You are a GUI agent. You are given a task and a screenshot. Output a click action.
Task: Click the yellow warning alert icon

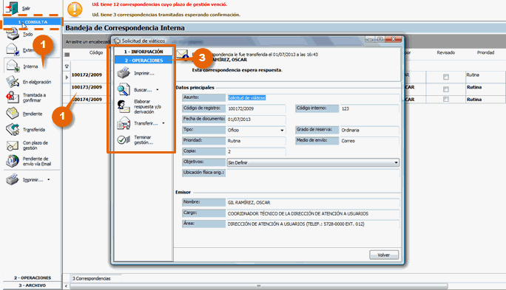click(75, 9)
